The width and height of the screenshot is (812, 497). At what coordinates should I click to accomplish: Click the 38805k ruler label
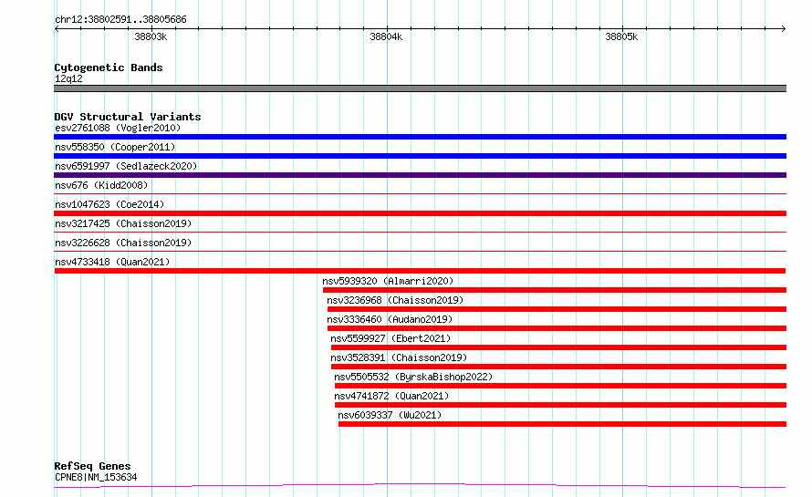coord(621,36)
